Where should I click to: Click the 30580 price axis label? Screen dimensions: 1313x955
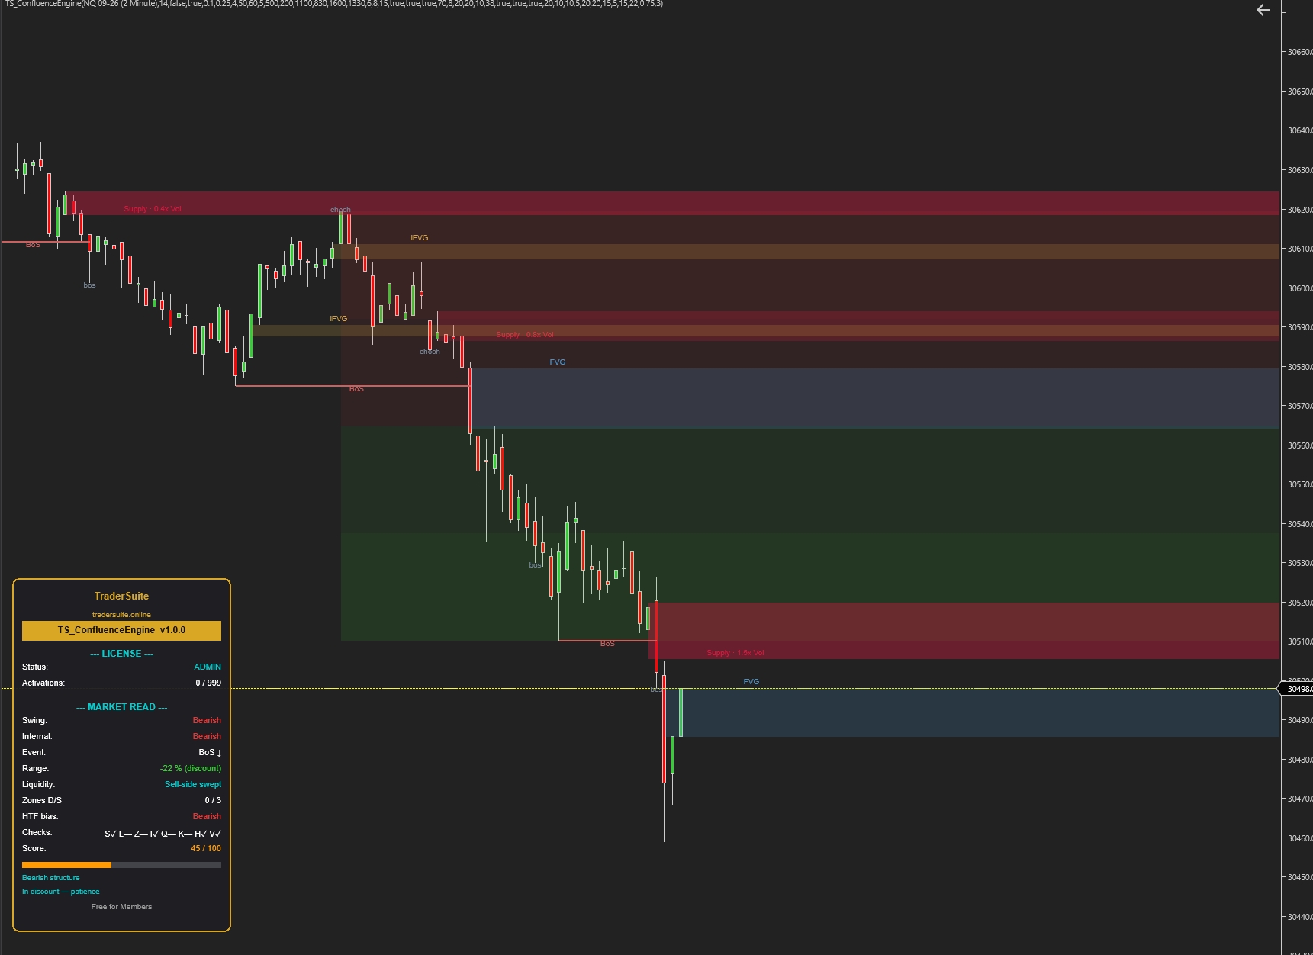[1300, 367]
